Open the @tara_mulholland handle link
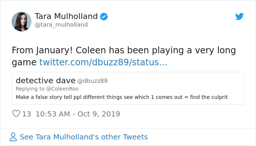This screenshot has height=146, width=256. coord(61,25)
